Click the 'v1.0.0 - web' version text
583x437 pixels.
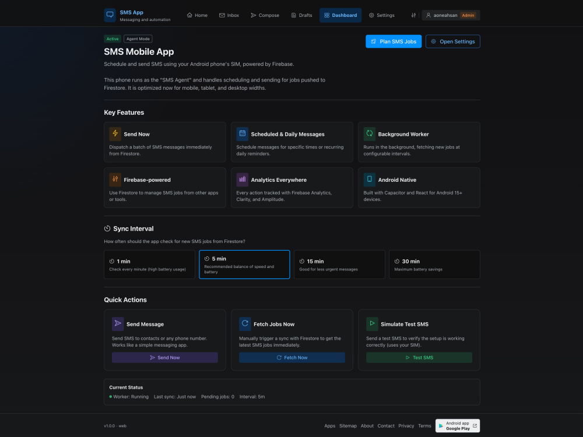(x=115, y=426)
